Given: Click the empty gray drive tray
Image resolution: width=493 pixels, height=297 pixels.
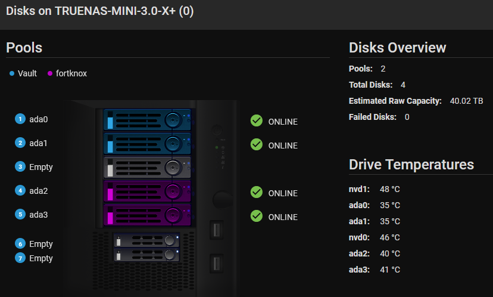Looking at the screenshot, I should click(x=147, y=168).
